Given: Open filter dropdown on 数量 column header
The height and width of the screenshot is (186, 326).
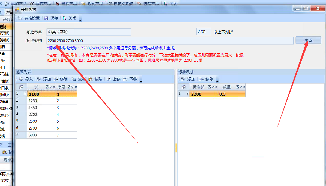Looking at the screenshot, I should [241, 87].
